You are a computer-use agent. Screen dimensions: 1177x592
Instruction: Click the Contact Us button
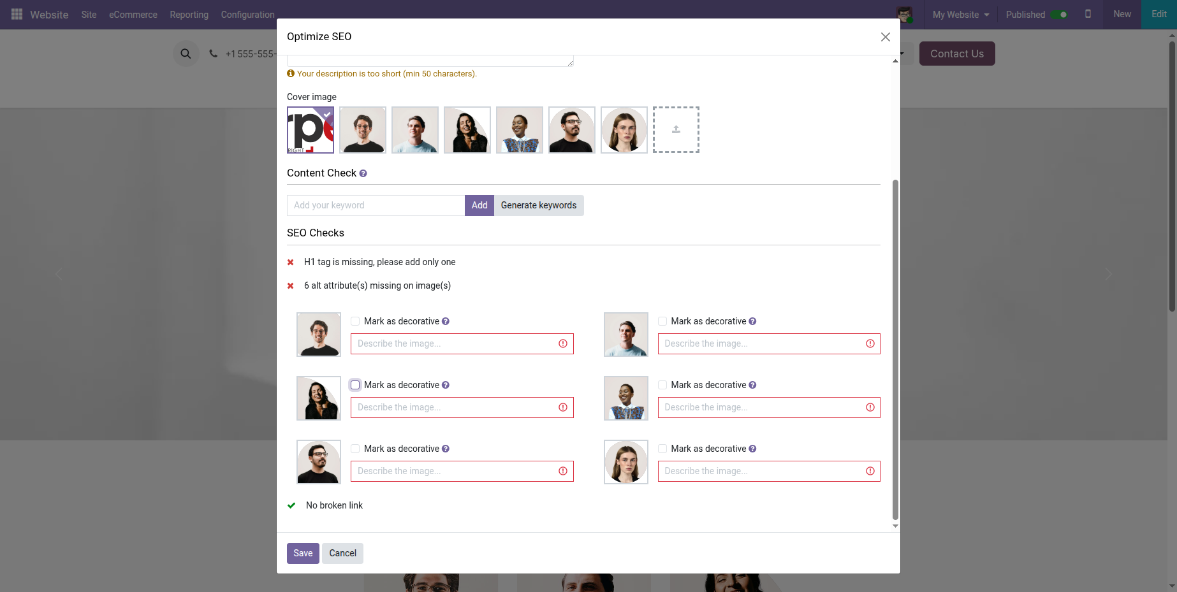(x=957, y=54)
